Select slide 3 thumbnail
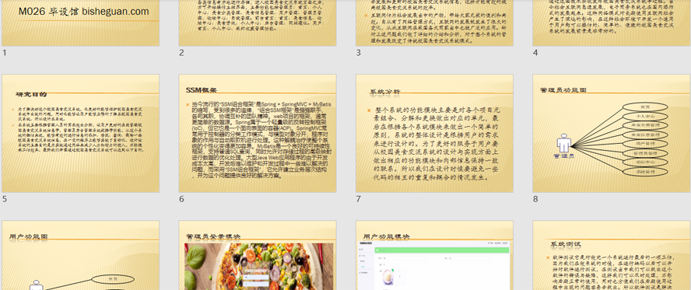691x290 pixels. click(434, 23)
